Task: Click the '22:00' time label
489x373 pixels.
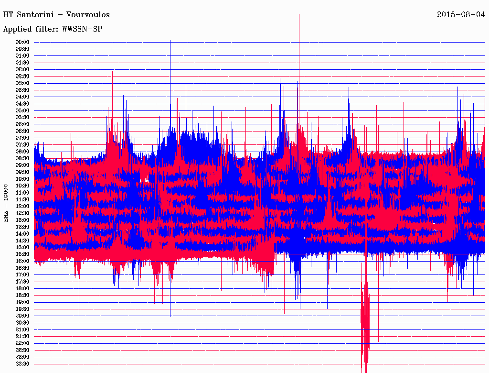Action: 22,343
